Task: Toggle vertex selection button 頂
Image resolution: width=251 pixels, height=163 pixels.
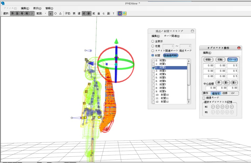Action: coord(12,13)
